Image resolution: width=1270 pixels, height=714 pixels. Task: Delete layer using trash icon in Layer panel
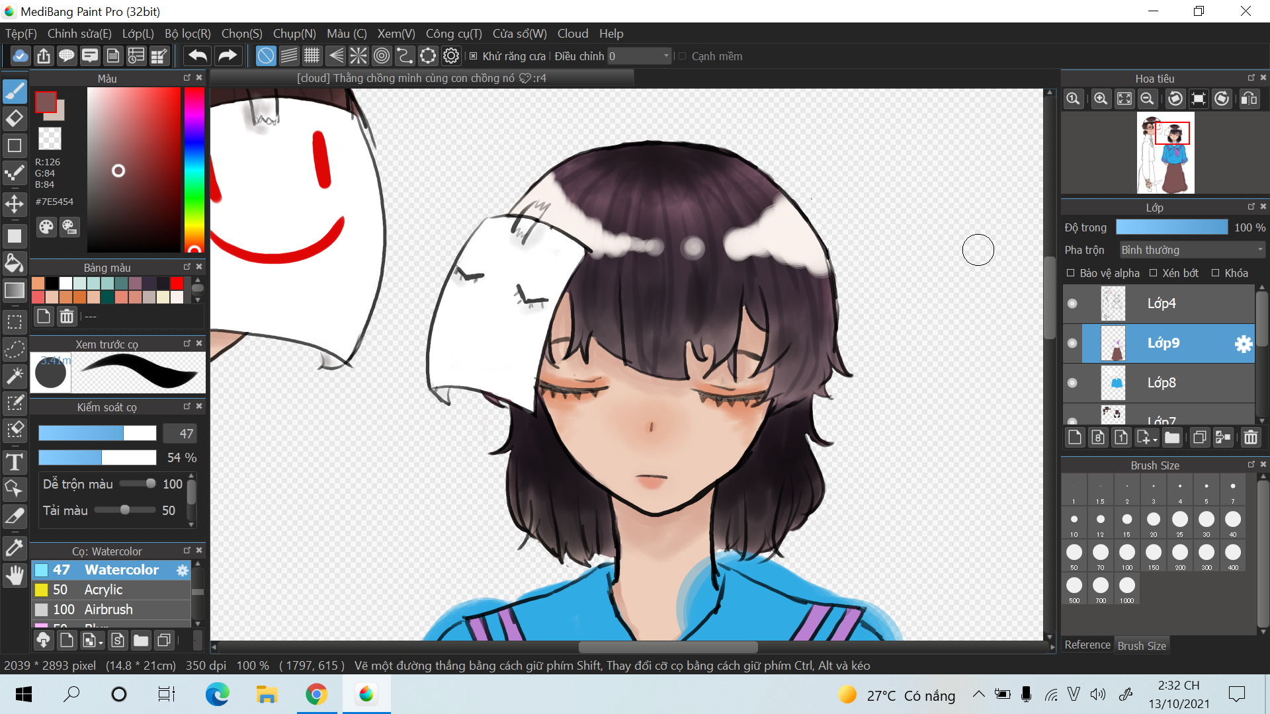(1250, 438)
